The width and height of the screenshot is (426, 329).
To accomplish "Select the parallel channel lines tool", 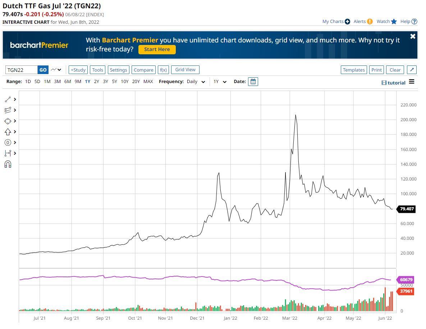I will (x=8, y=110).
